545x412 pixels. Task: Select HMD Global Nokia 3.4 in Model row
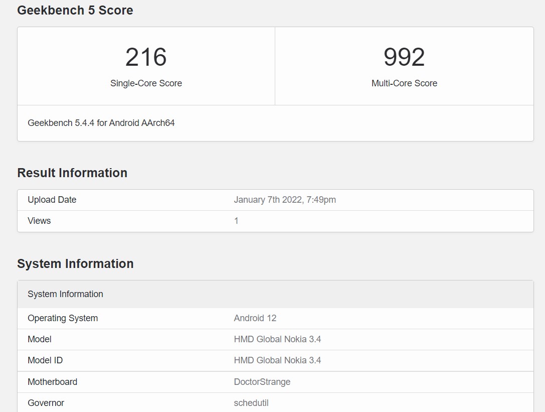click(277, 339)
